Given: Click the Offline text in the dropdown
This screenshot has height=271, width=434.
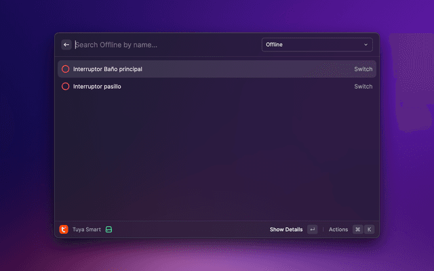Looking at the screenshot, I should click(x=275, y=45).
